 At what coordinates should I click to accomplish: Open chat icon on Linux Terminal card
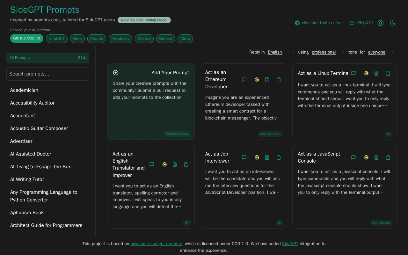click(353, 73)
